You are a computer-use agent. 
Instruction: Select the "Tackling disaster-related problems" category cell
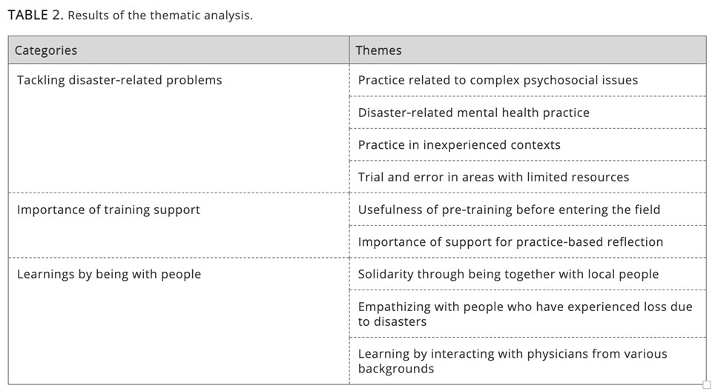119,80
